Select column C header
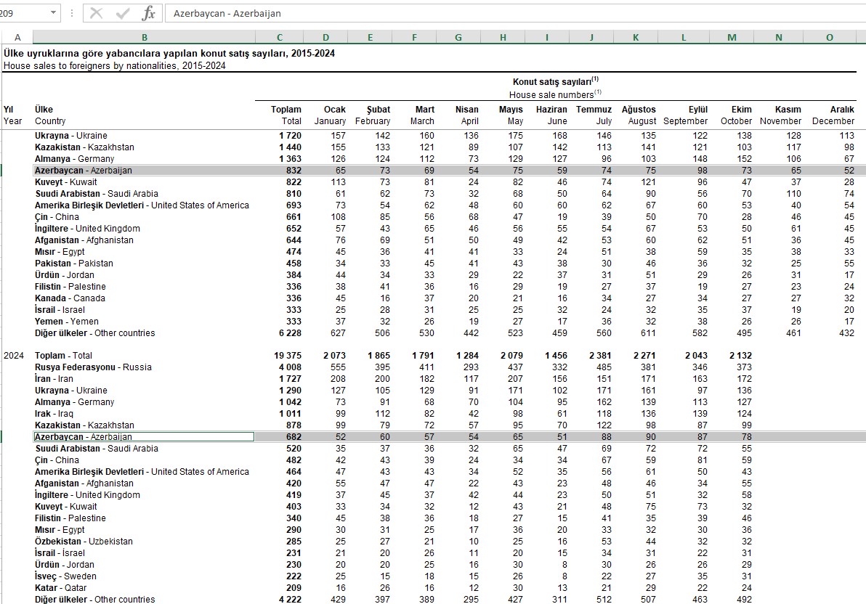Screen dimensions: 866x604 (x=280, y=38)
